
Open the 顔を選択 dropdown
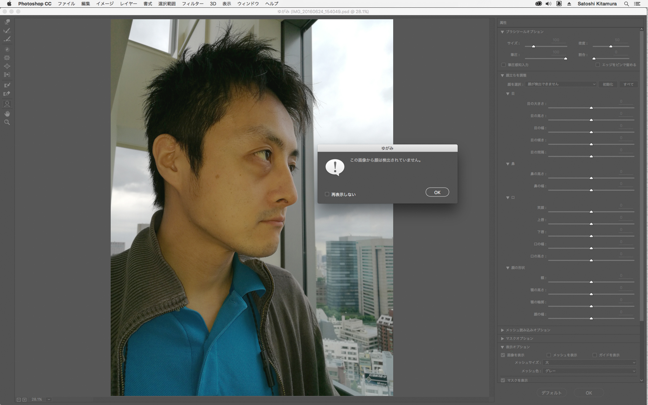coord(561,84)
